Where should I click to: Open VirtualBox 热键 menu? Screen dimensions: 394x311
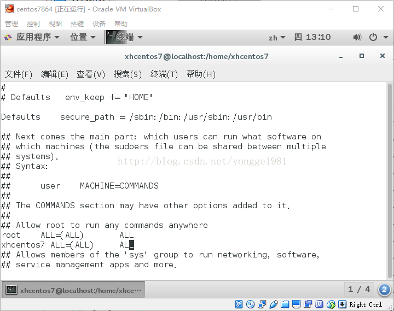77,24
